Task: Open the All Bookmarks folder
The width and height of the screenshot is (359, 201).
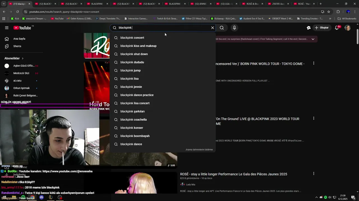Action: (347, 19)
